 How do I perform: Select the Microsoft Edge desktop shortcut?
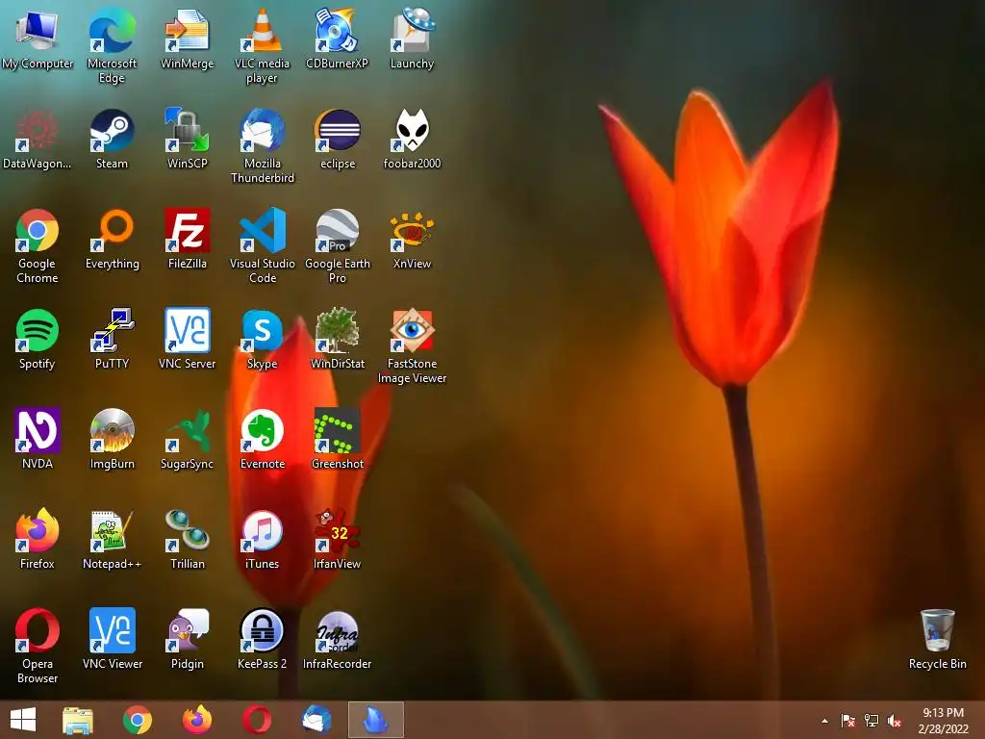(112, 45)
